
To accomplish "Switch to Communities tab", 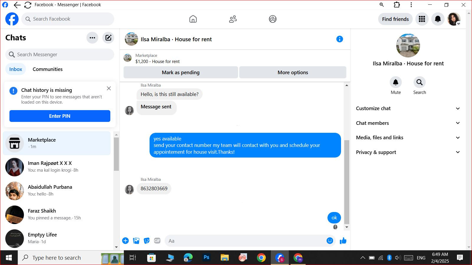I will click(x=47, y=69).
